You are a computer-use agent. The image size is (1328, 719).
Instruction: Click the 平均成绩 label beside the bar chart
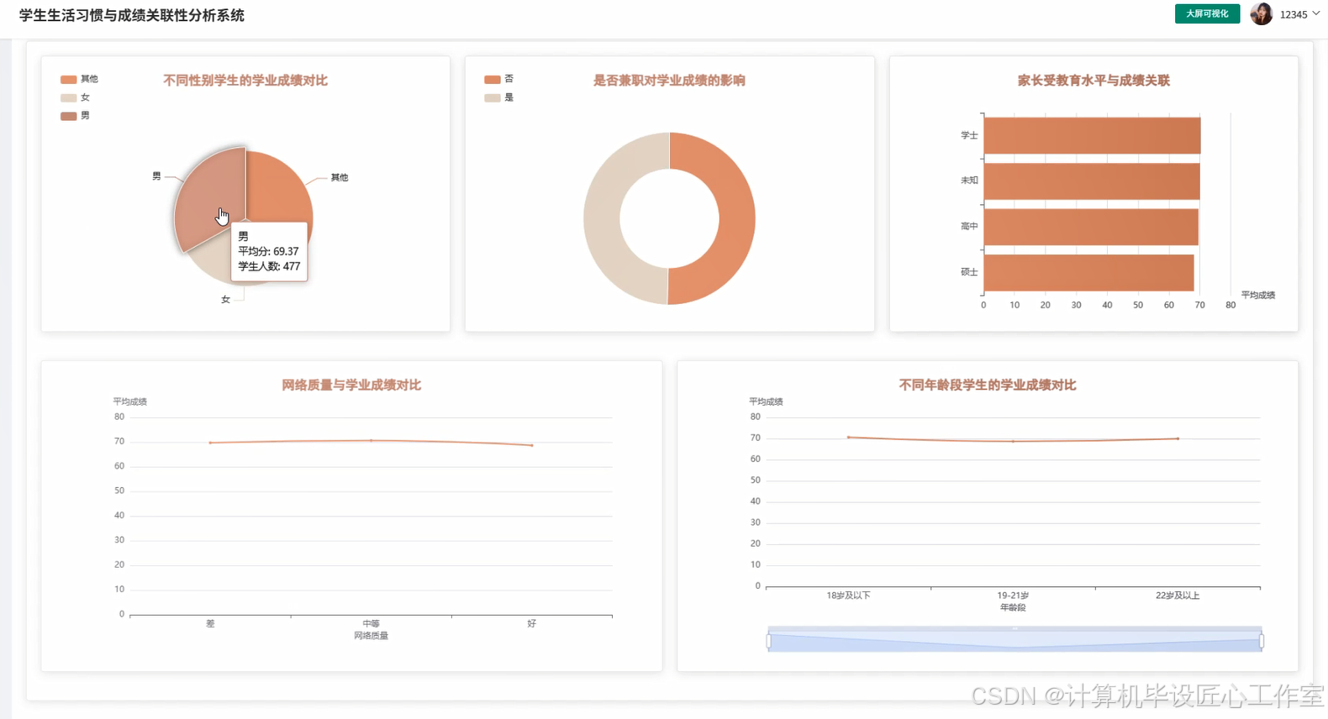[x=1258, y=295]
